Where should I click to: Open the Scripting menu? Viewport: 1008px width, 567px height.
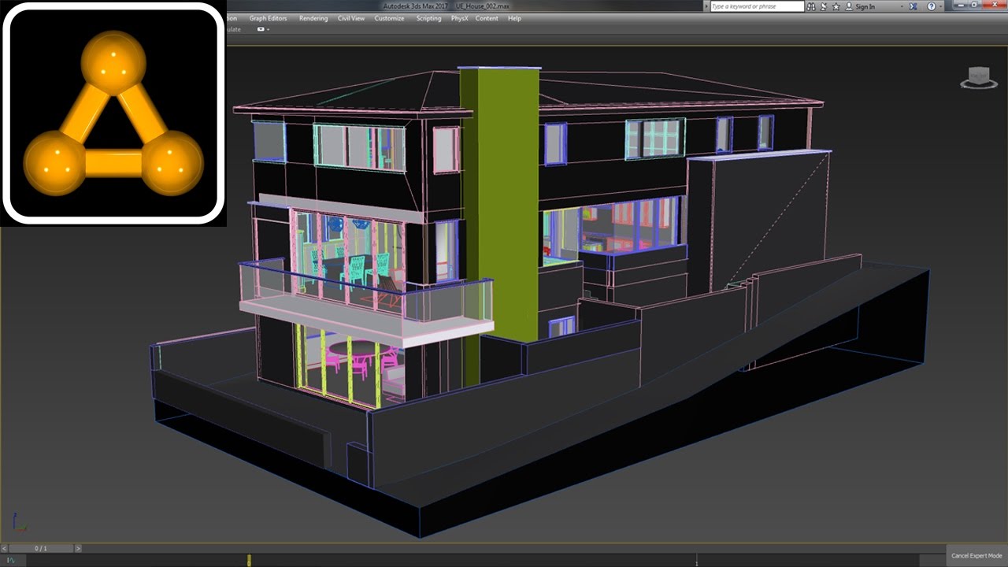[x=428, y=18]
